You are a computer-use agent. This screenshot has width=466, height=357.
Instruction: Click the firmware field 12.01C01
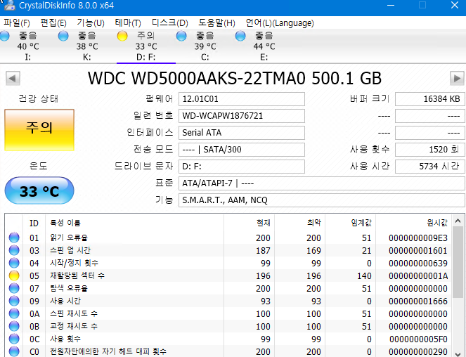pyautogui.click(x=241, y=99)
